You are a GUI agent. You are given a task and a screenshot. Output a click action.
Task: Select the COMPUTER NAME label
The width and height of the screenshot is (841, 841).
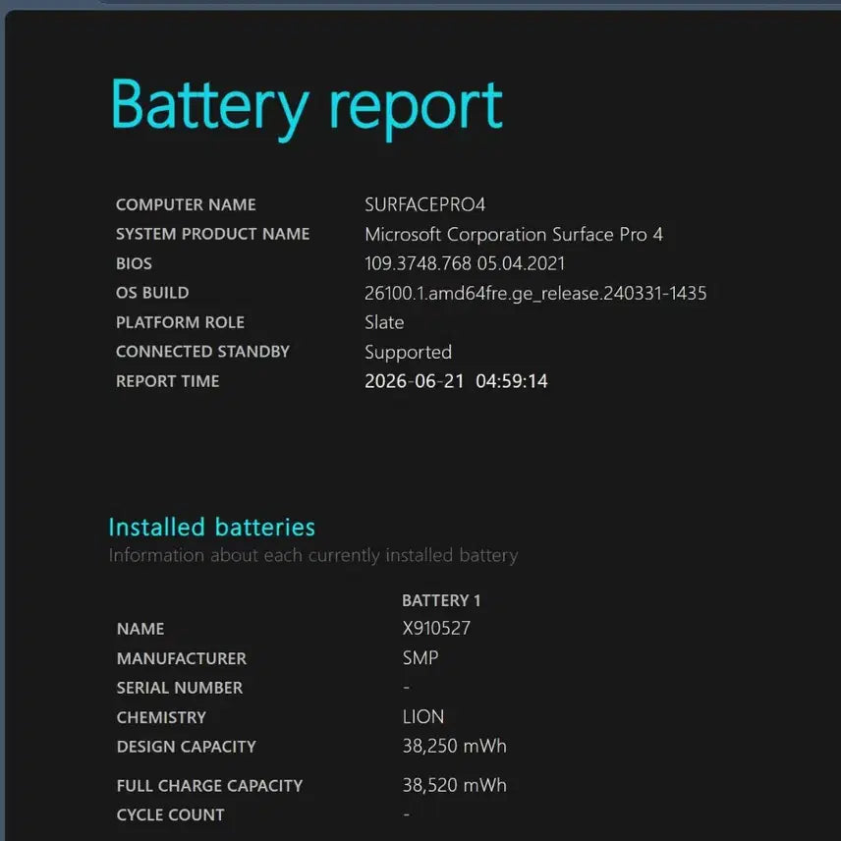point(186,204)
